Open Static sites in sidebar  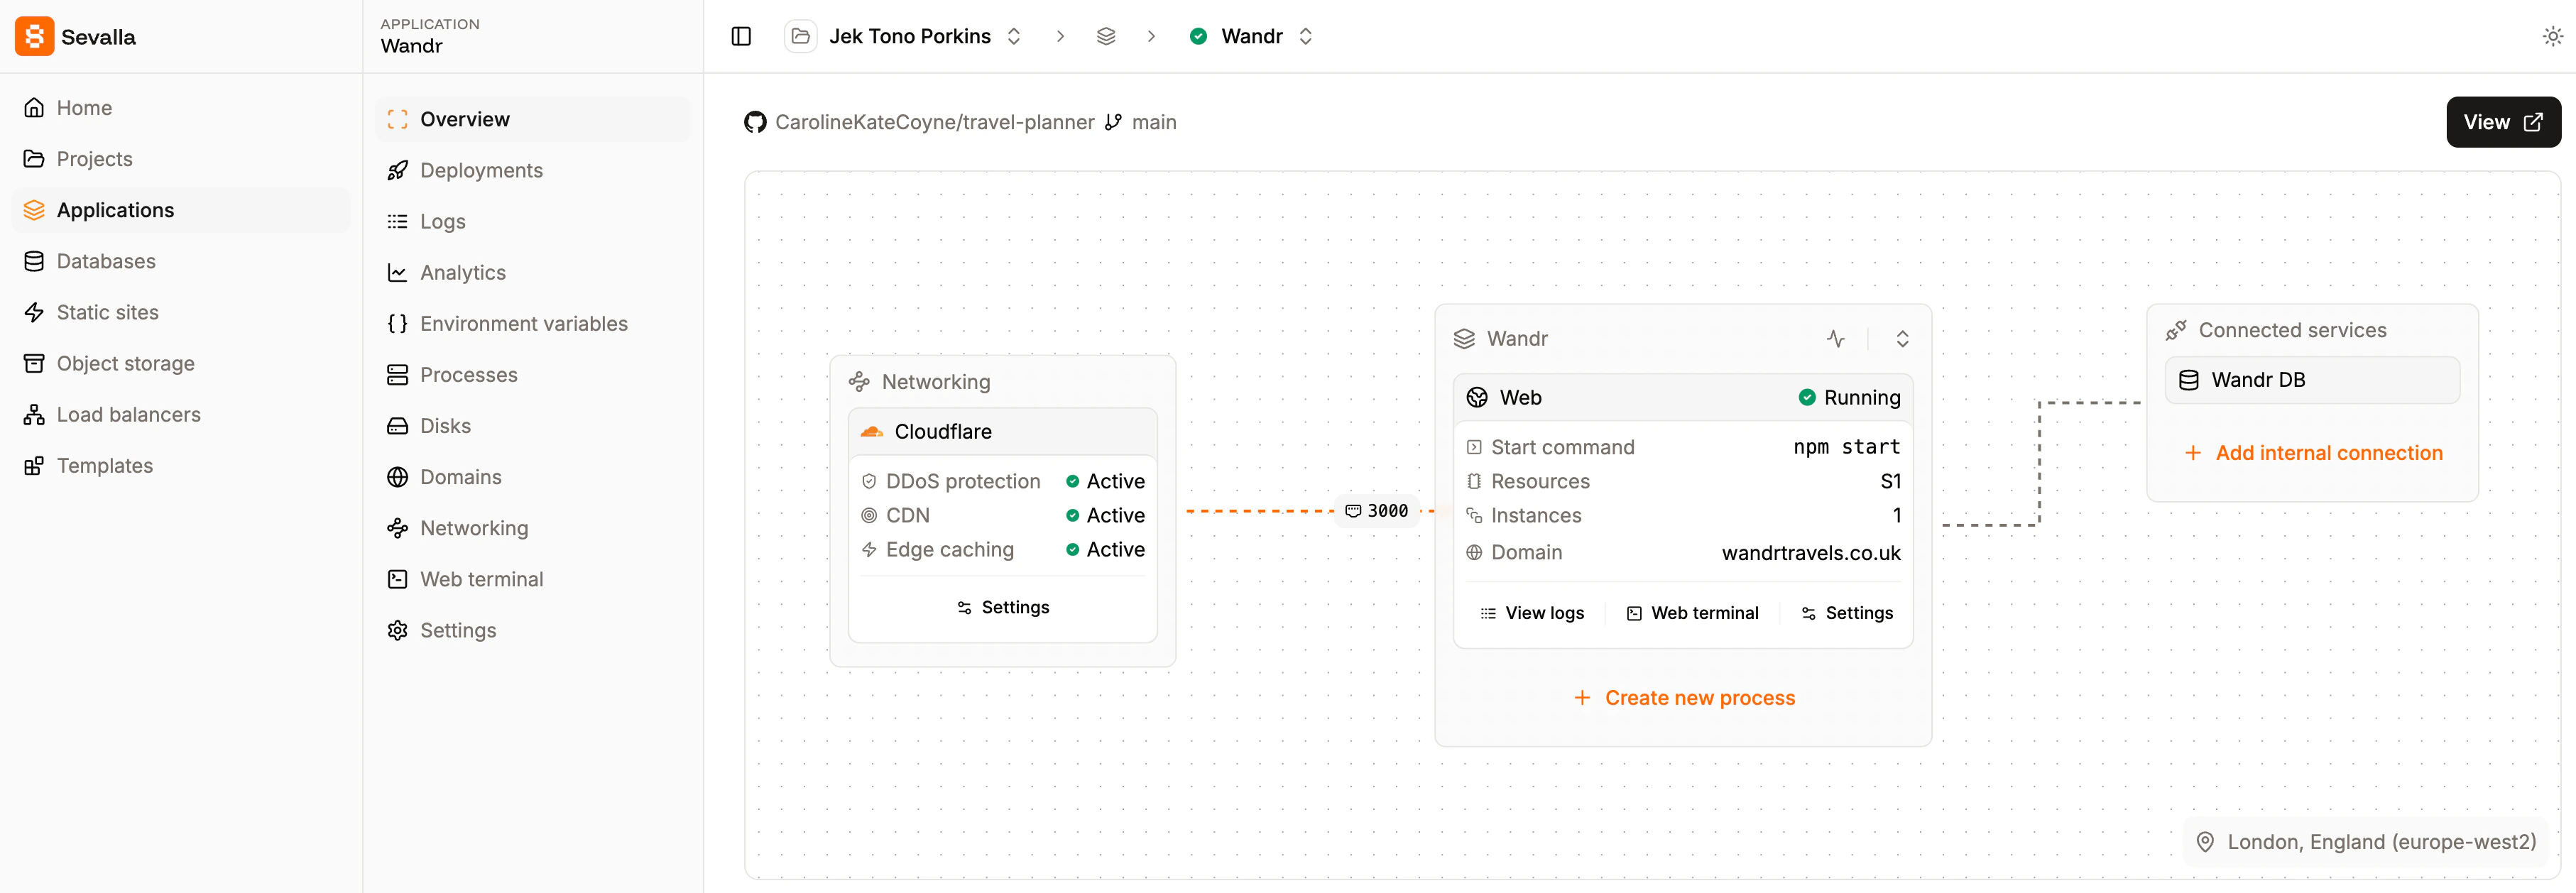[180, 312]
